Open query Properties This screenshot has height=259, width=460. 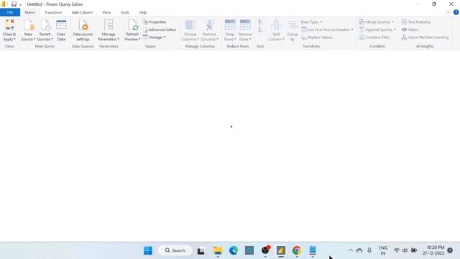[x=155, y=22]
